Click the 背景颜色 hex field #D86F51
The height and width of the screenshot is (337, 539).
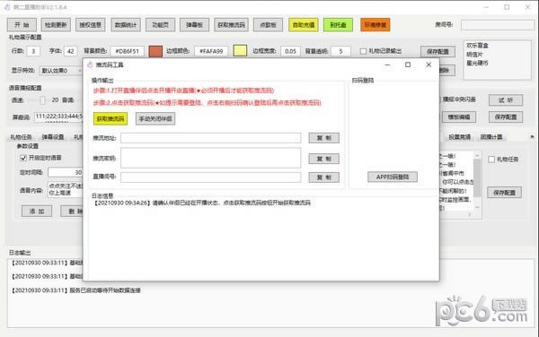pyautogui.click(x=128, y=51)
